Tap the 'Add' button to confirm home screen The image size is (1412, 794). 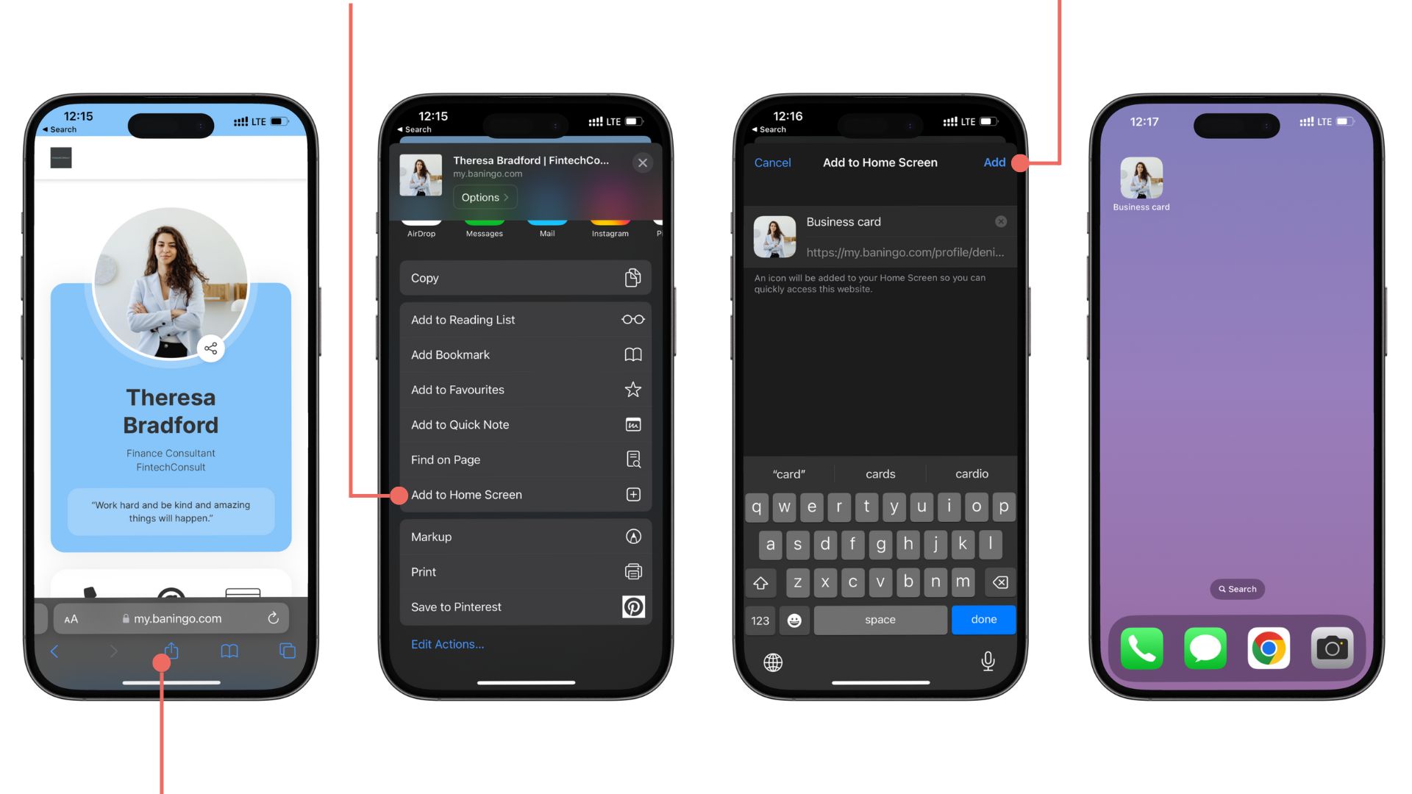995,162
